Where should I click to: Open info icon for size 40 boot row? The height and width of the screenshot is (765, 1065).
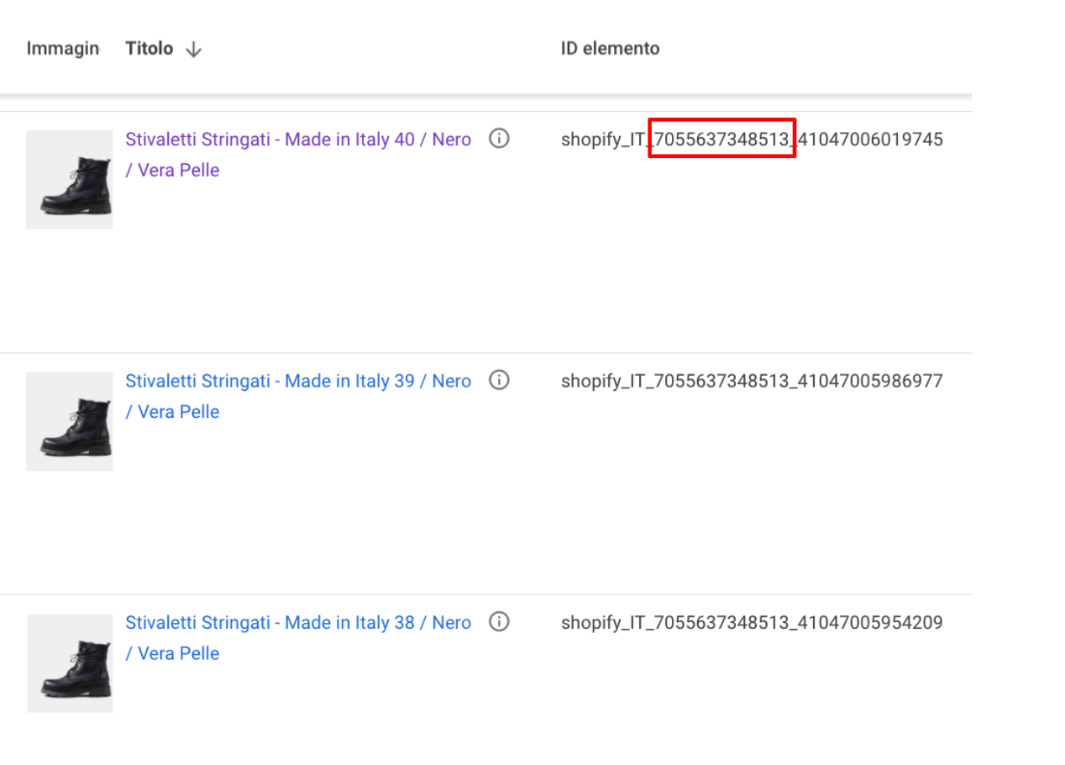(x=499, y=139)
